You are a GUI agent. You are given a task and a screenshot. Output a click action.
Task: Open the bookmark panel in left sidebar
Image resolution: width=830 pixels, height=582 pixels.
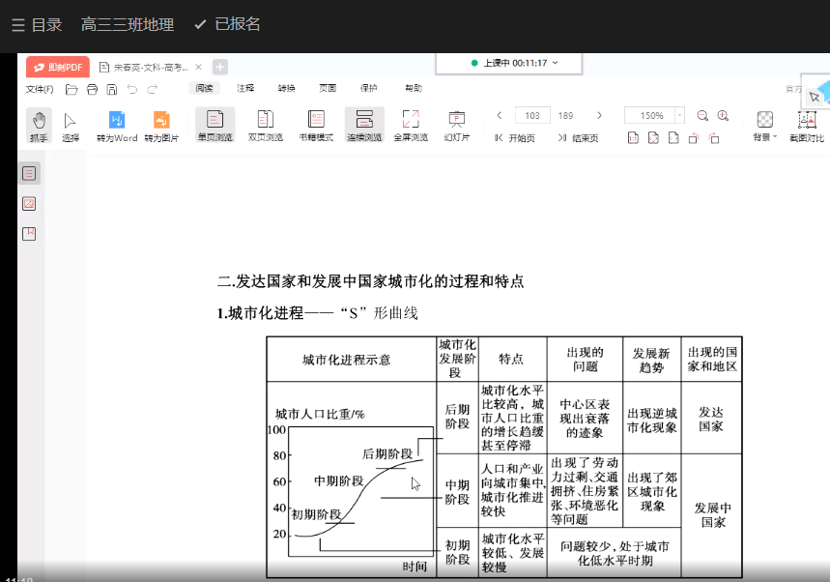click(x=29, y=233)
